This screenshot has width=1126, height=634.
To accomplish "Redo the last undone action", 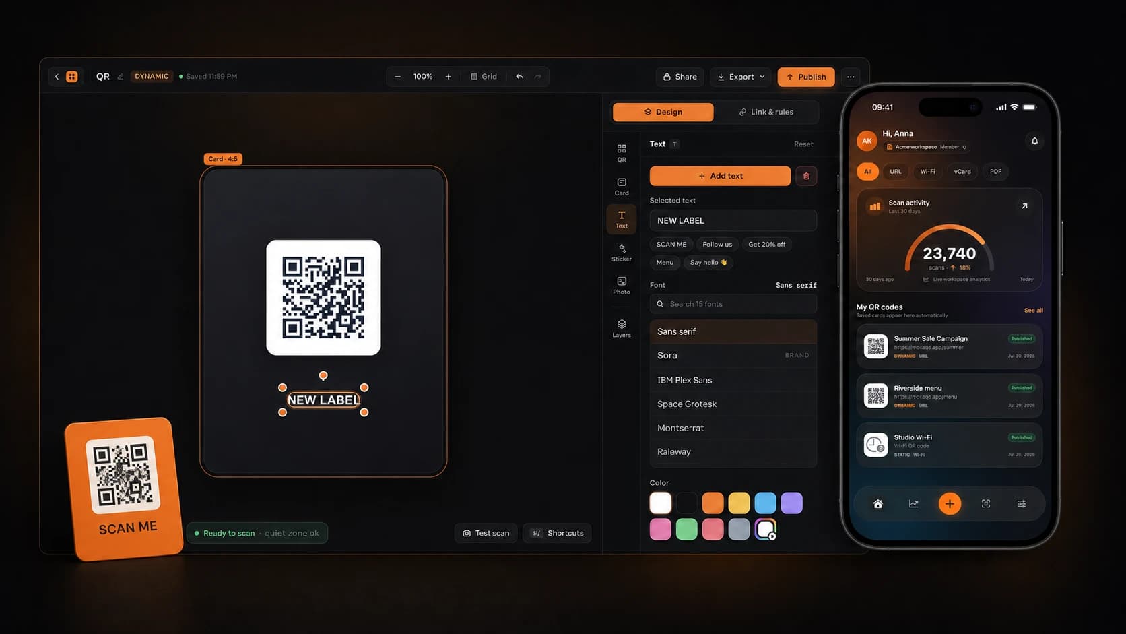I will (x=537, y=77).
